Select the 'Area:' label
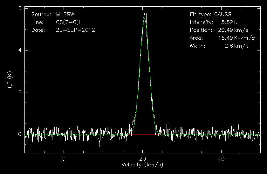This screenshot has height=174, width=267. pyautogui.click(x=196, y=38)
